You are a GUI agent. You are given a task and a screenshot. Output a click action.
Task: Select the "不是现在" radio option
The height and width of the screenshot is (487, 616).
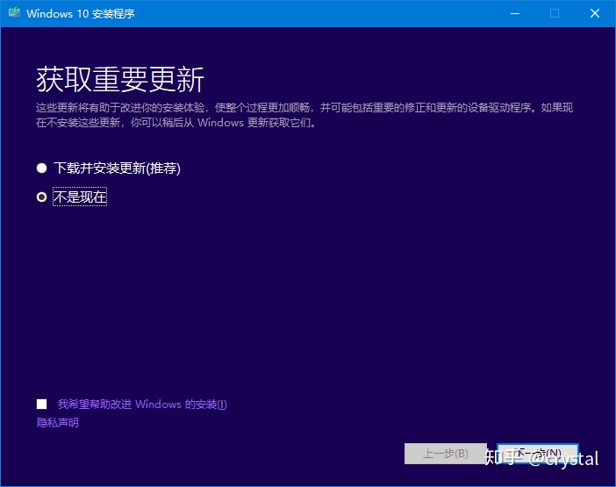[41, 197]
